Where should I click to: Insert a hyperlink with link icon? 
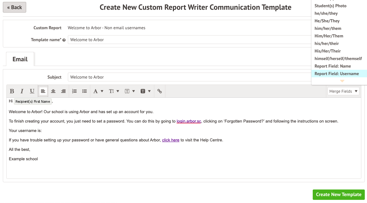click(x=160, y=91)
